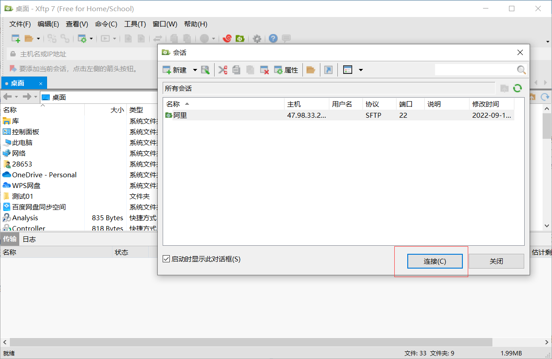This screenshot has width=552, height=359.
Task: Click the scissors cut icon in Sessions dialog
Action: click(x=223, y=70)
